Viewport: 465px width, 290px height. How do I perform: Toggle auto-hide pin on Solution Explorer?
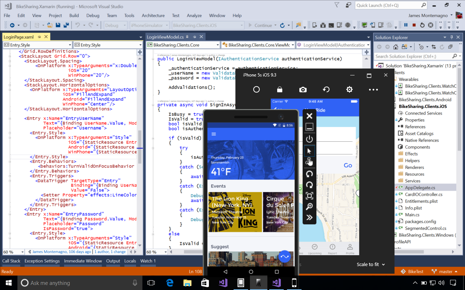tap(450, 37)
